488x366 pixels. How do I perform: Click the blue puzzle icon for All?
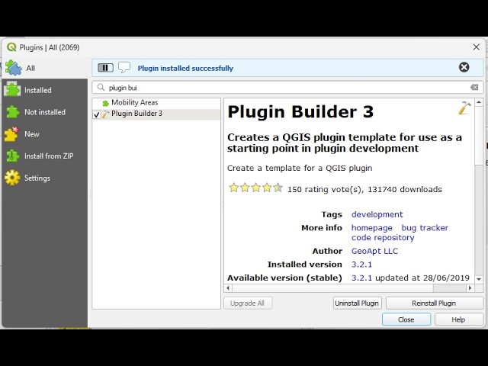(x=14, y=68)
